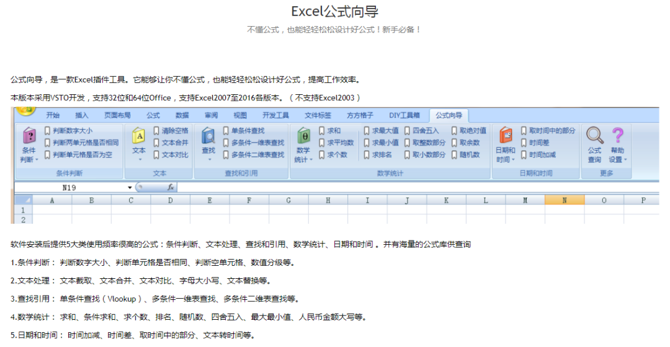Choose the 取小数部分 command
The width and height of the screenshot is (670, 347).
pyautogui.click(x=425, y=154)
